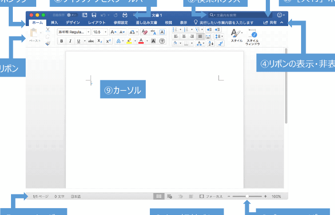Click the decrease indent icon

pyautogui.click(x=209, y=30)
